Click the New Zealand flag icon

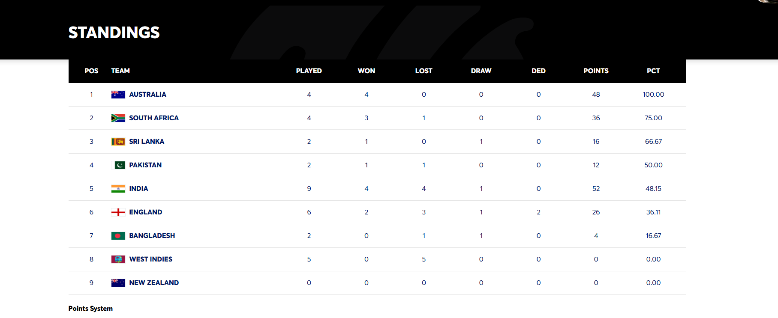[118, 283]
